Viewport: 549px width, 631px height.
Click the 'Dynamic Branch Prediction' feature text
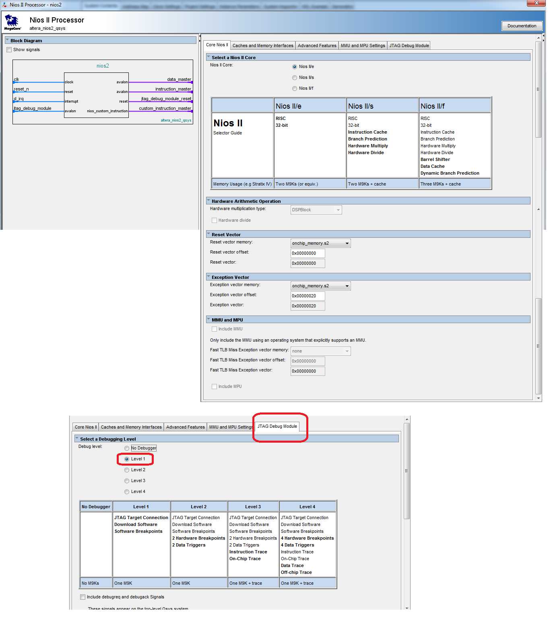(450, 173)
